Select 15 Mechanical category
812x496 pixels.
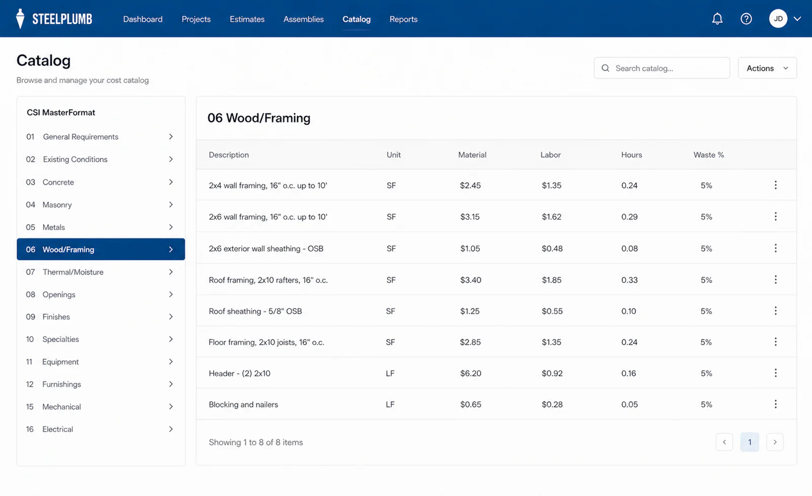tap(101, 406)
